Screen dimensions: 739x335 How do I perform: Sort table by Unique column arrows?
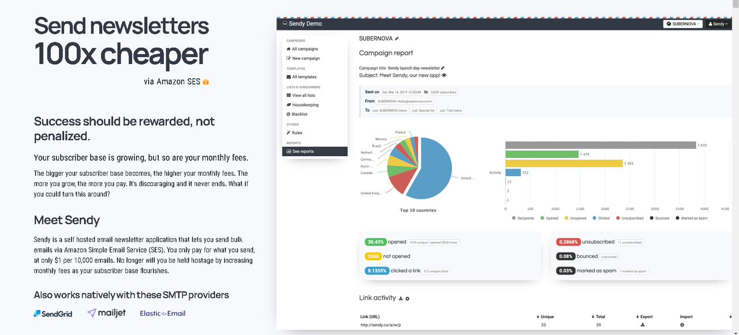(x=537, y=317)
